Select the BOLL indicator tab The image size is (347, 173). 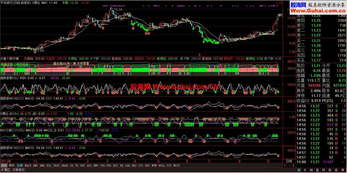[162, 166]
